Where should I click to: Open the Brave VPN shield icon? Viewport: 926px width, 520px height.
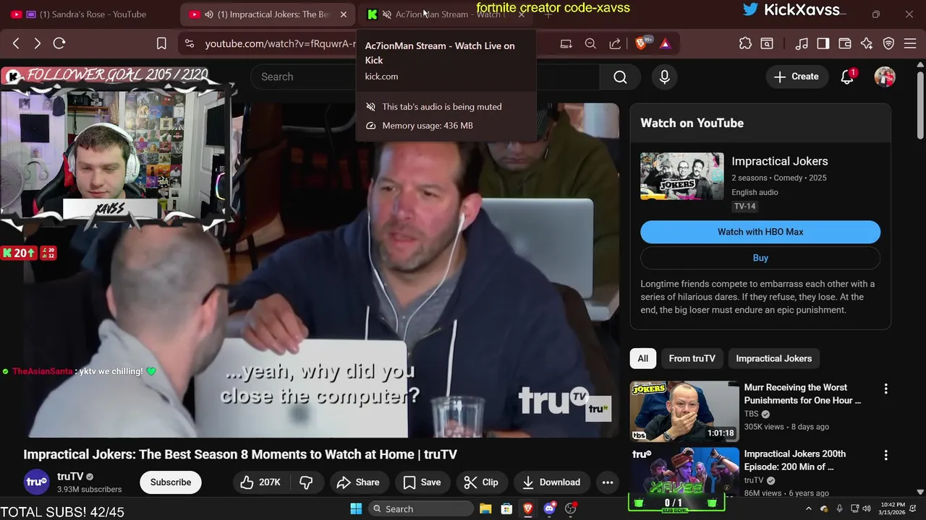click(x=889, y=43)
